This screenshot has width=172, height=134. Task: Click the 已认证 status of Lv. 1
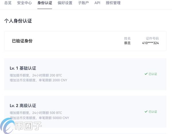[153, 74]
